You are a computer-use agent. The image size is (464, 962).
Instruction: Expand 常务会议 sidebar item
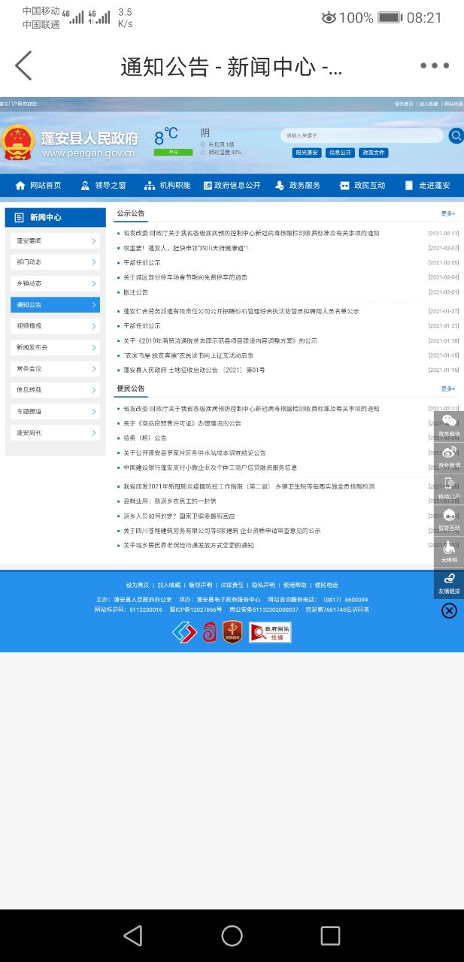click(55, 369)
